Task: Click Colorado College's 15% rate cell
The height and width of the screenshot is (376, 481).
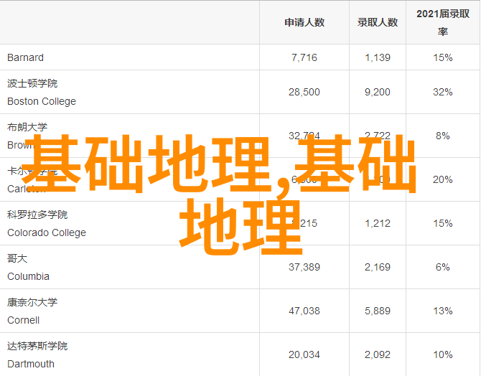Action: click(443, 223)
